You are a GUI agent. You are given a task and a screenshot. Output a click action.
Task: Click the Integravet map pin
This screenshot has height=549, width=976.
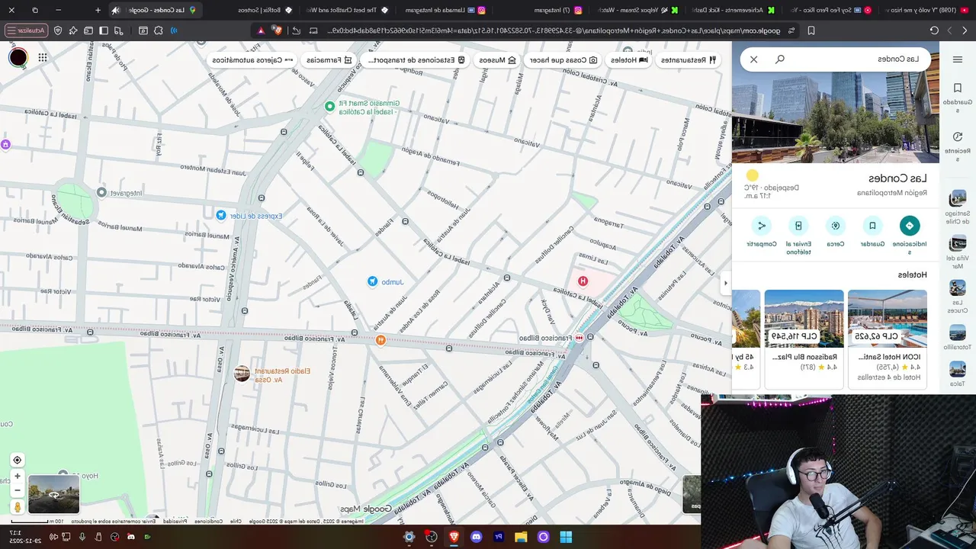[x=101, y=193]
